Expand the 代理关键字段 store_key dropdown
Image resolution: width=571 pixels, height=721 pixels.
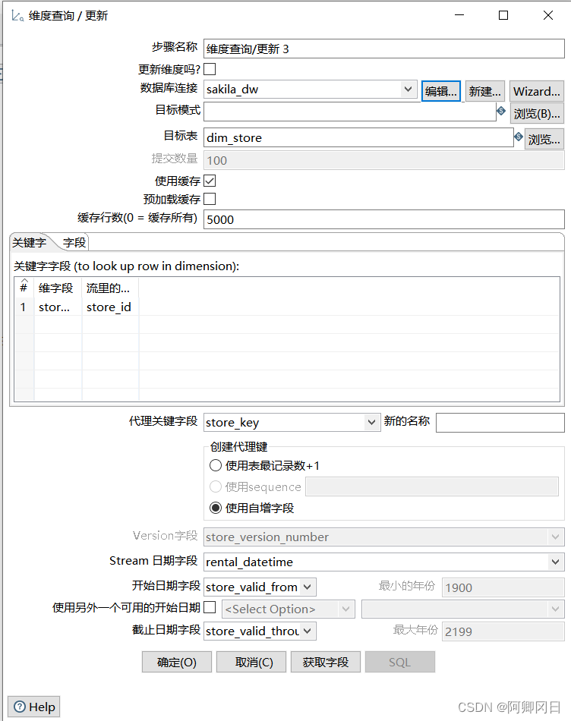[371, 422]
